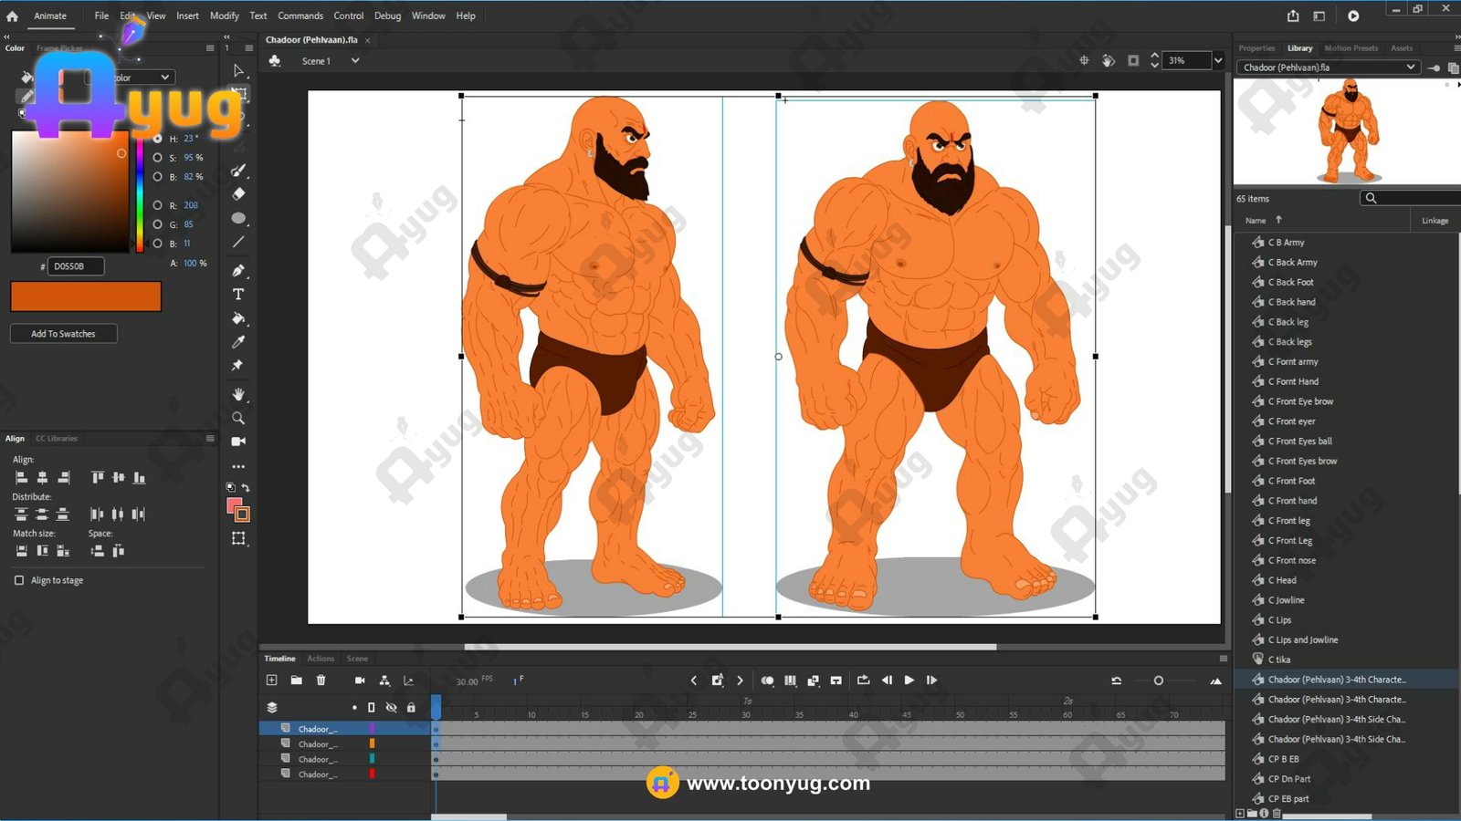Play the timeline animation
Screen dimensions: 1461x821
tap(909, 681)
